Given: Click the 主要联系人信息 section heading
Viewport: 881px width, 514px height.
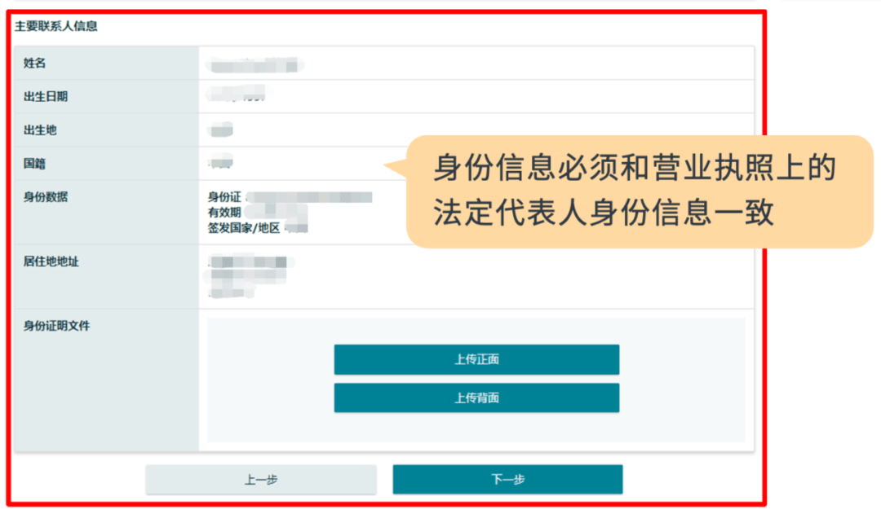Looking at the screenshot, I should click(x=56, y=26).
